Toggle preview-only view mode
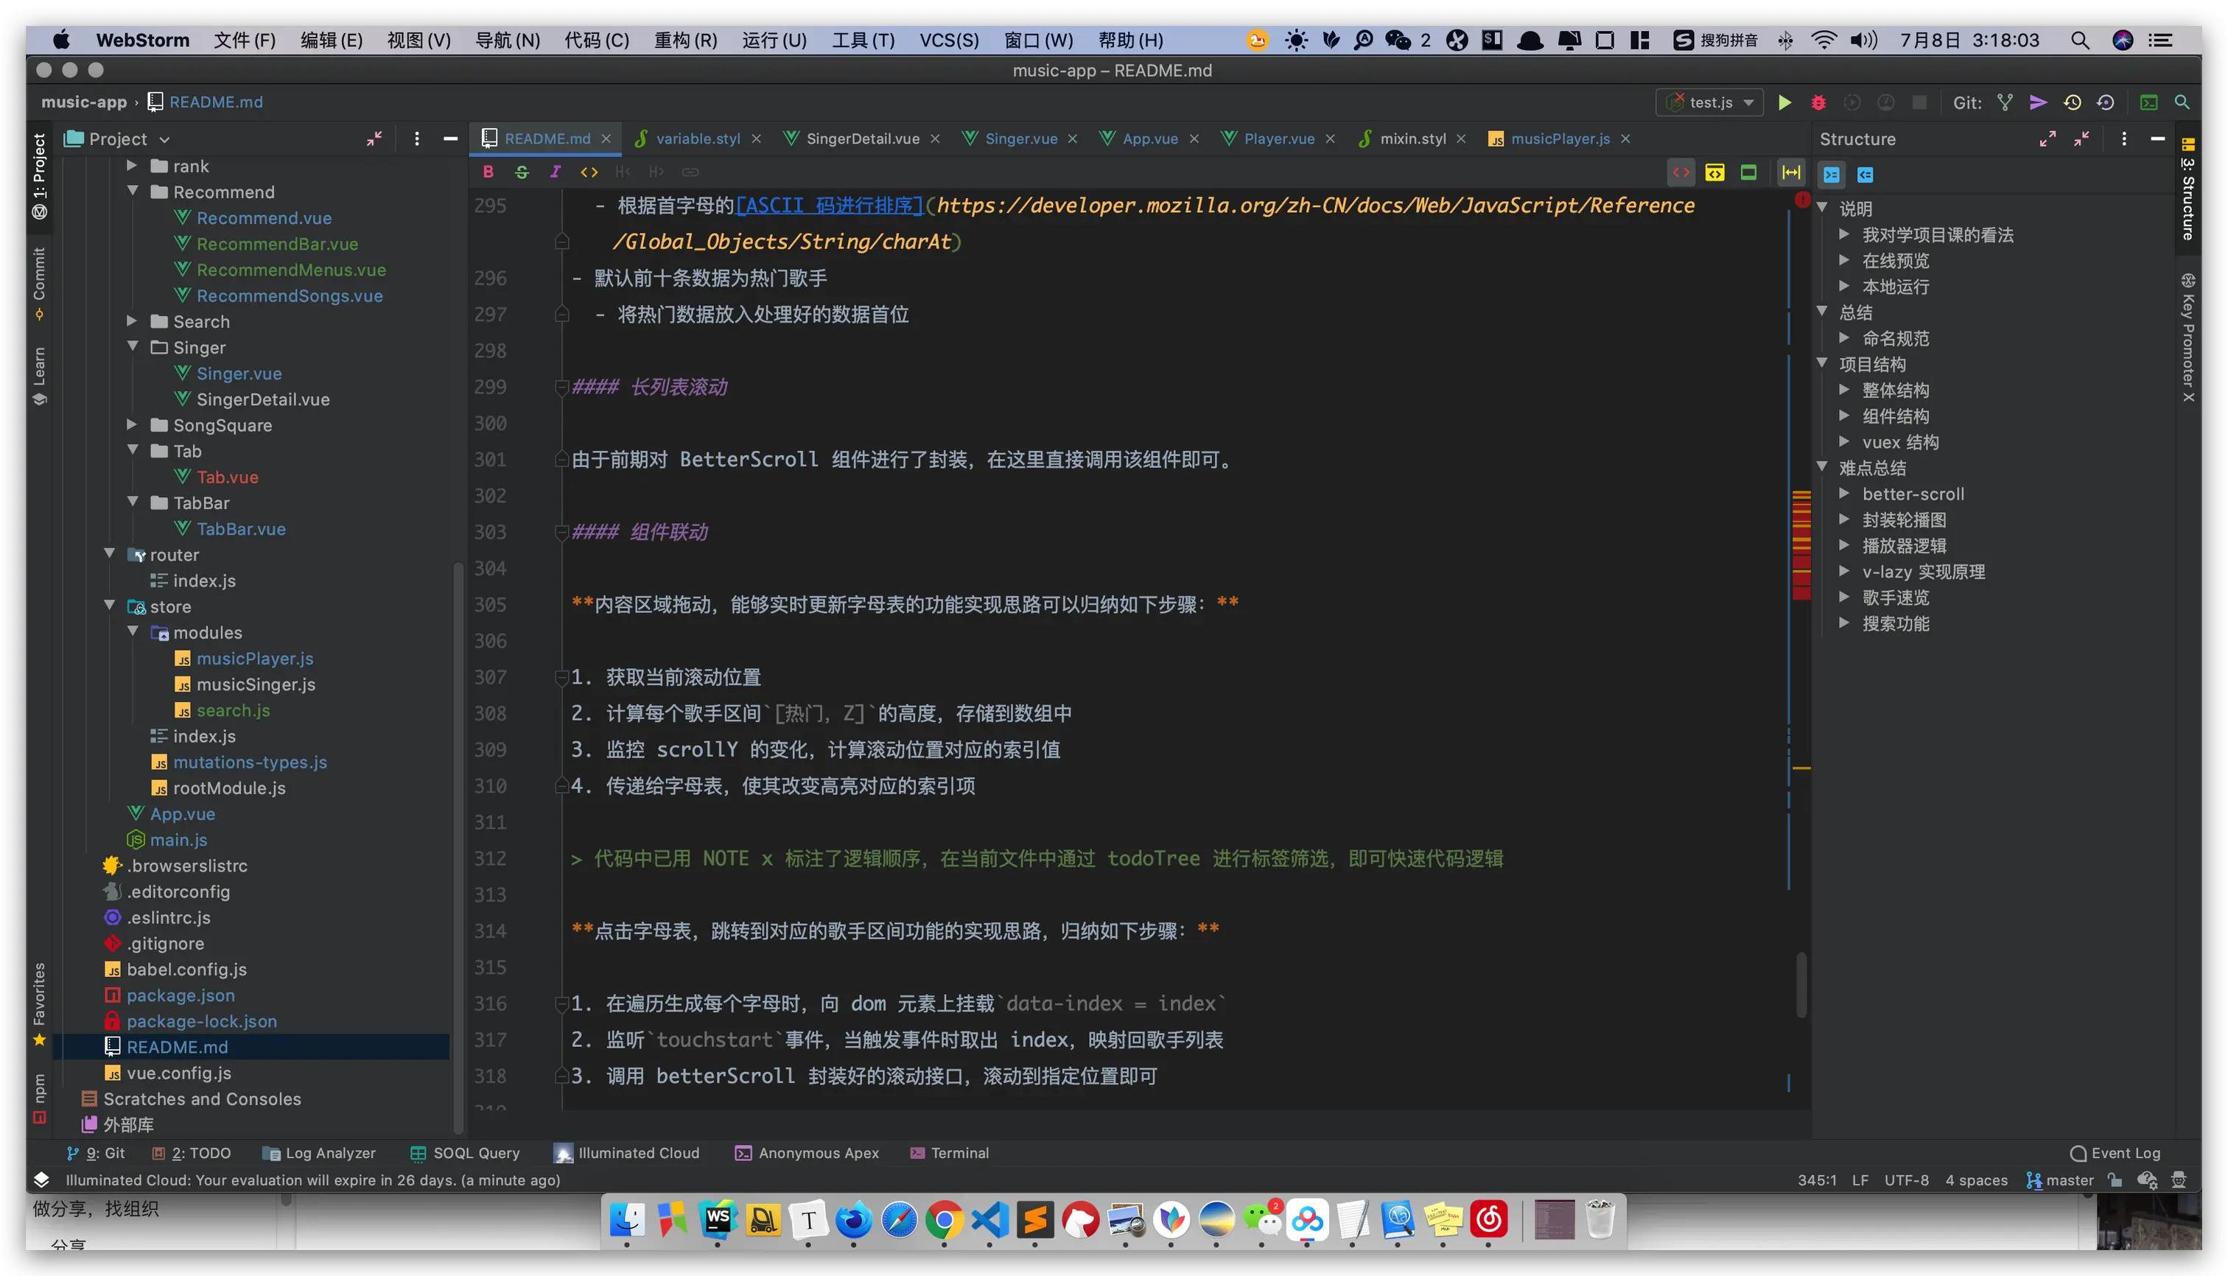The image size is (2228, 1276). [1748, 172]
